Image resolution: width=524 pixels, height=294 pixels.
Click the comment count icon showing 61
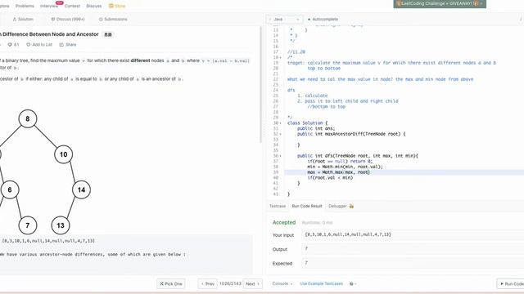click(x=13, y=45)
